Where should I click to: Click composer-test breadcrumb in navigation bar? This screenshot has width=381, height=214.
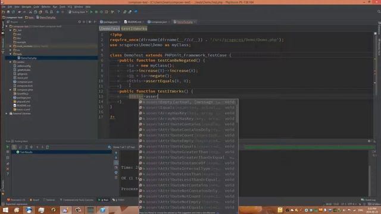[13, 17]
